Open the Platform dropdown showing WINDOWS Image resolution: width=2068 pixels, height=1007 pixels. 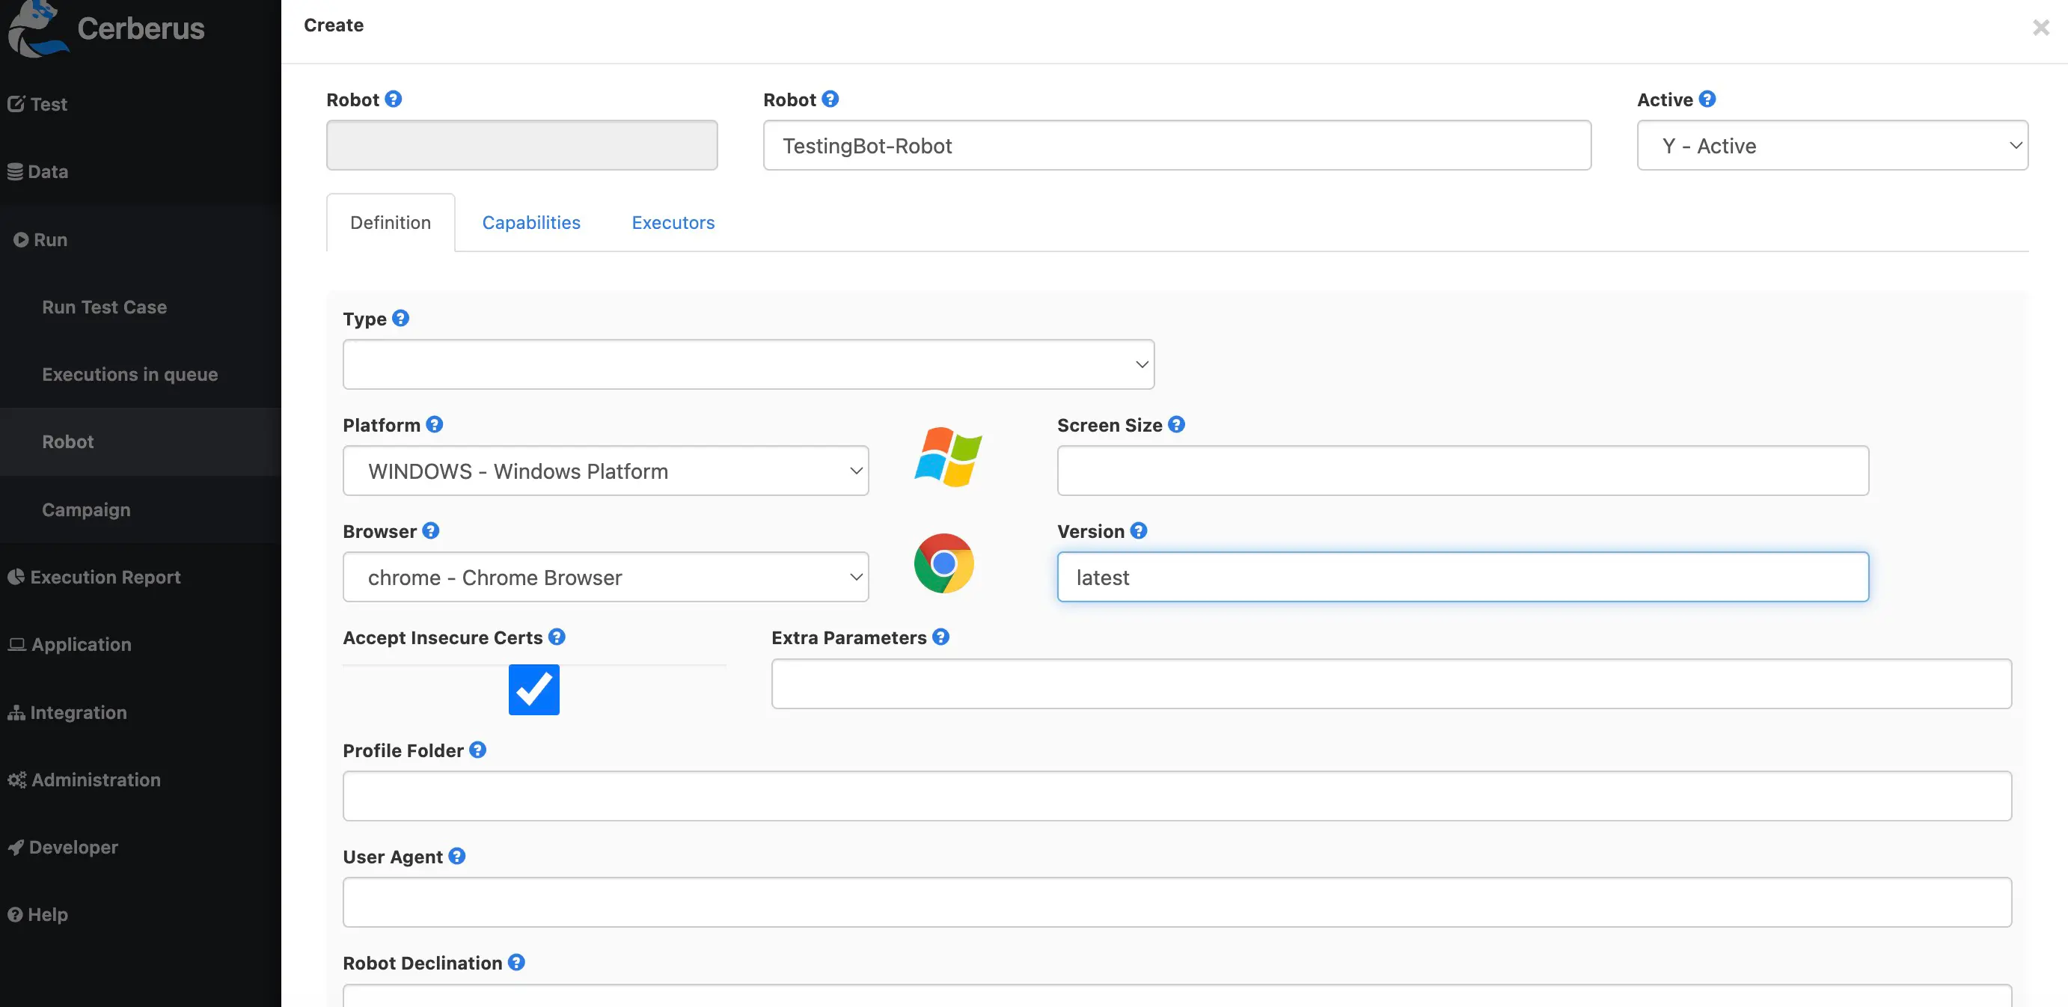pos(606,471)
